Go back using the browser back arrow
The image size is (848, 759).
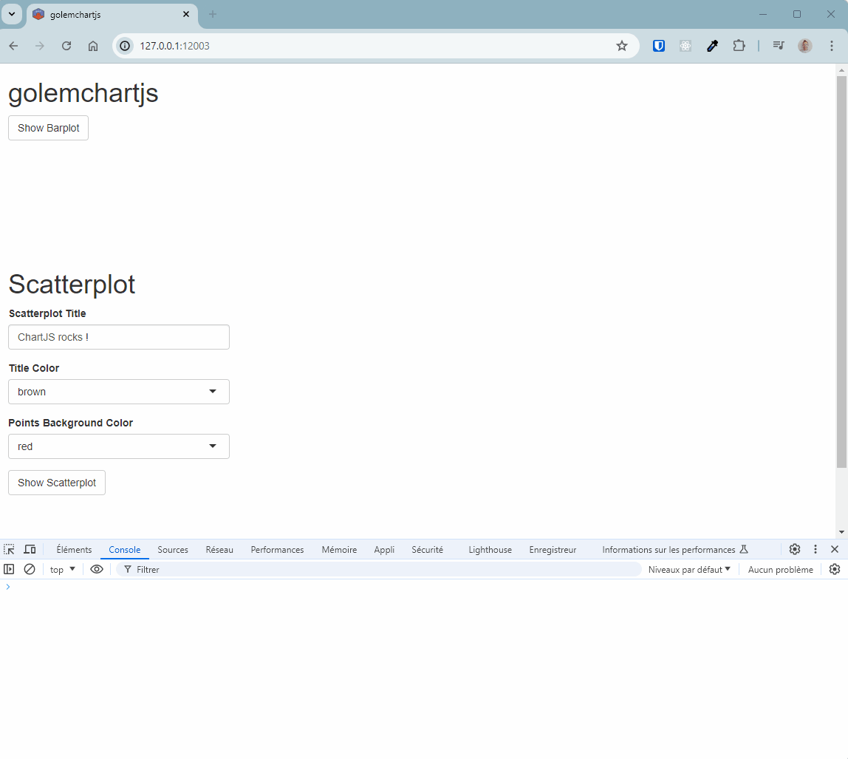[13, 46]
